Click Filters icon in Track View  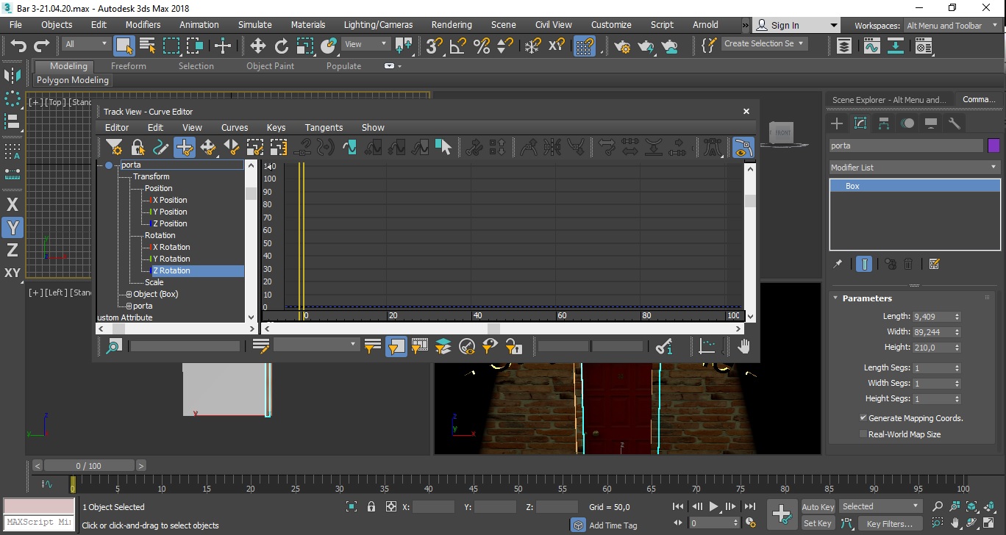coord(114,148)
